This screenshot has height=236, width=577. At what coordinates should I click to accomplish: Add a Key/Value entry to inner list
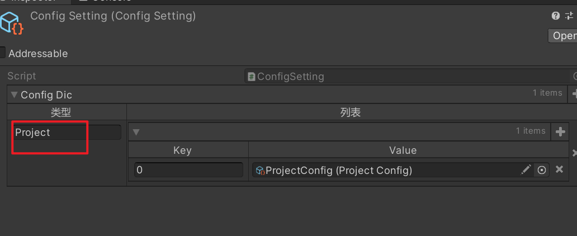[560, 132]
